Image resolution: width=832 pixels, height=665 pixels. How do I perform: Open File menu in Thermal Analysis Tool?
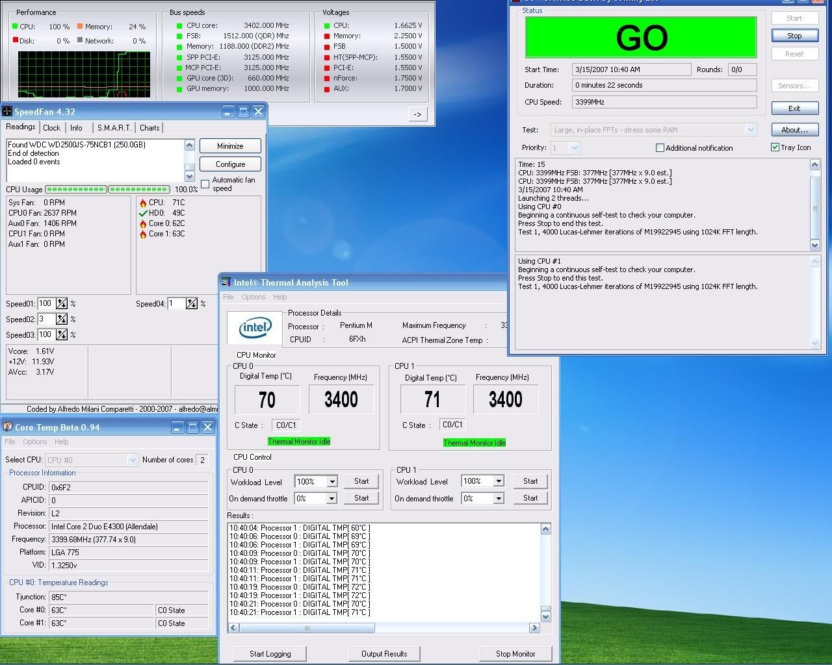tap(228, 297)
